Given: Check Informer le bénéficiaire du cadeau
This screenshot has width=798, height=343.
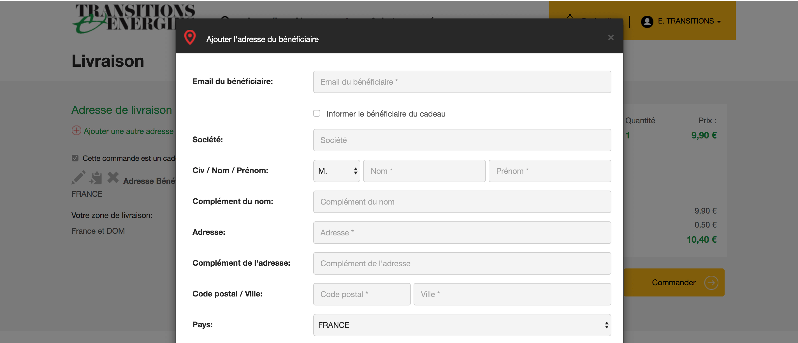Looking at the screenshot, I should click(316, 113).
